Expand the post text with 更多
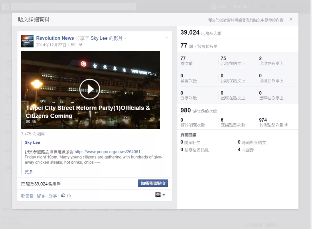This screenshot has height=229, width=312. click(x=29, y=172)
